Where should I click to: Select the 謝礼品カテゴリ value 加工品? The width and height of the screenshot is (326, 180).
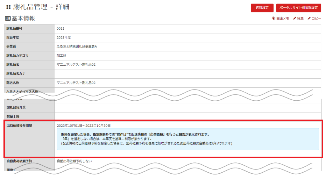[x=61, y=55]
